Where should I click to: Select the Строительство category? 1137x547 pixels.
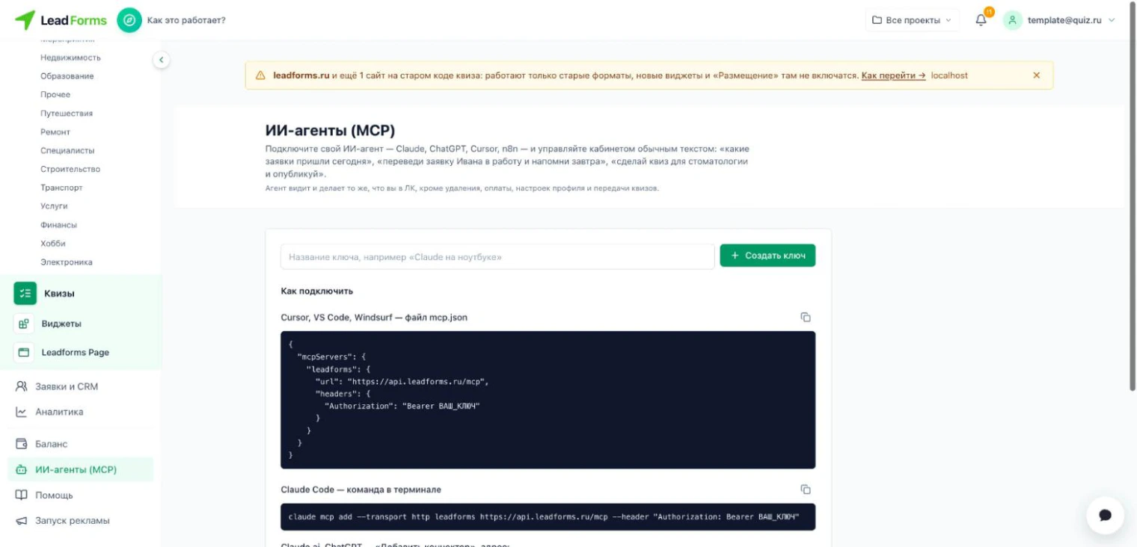click(x=70, y=169)
